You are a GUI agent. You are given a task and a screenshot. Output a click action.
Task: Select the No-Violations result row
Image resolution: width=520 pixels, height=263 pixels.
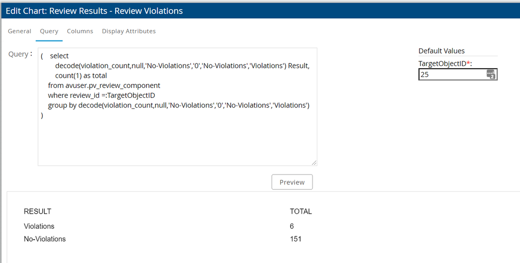click(45, 239)
